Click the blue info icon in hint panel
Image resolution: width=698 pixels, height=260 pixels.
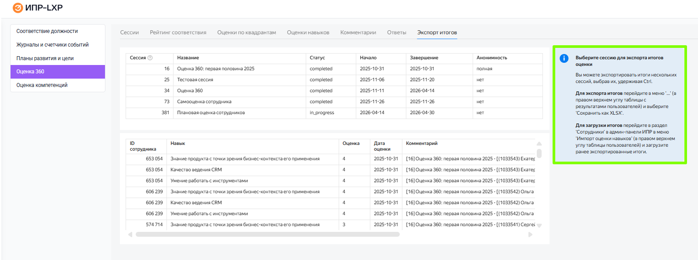[x=564, y=58]
